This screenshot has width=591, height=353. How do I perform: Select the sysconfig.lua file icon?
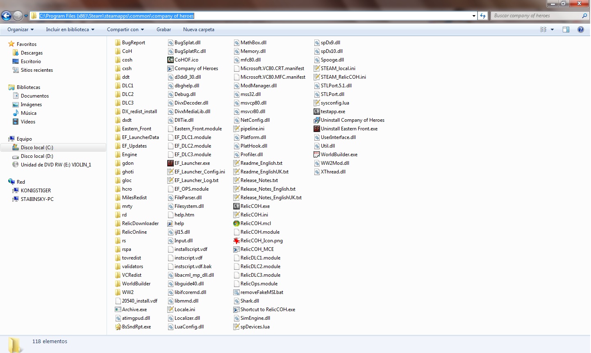click(317, 103)
